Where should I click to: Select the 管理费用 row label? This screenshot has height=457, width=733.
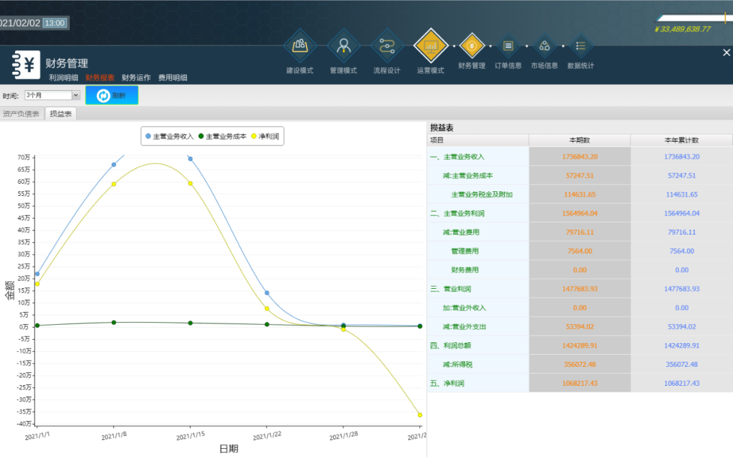pos(465,251)
